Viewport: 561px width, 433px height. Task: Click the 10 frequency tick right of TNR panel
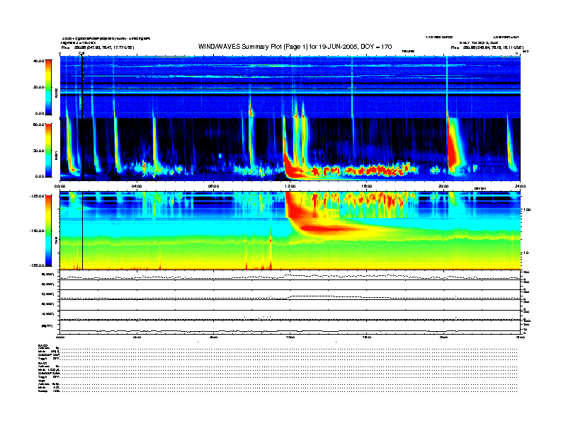coord(526,253)
